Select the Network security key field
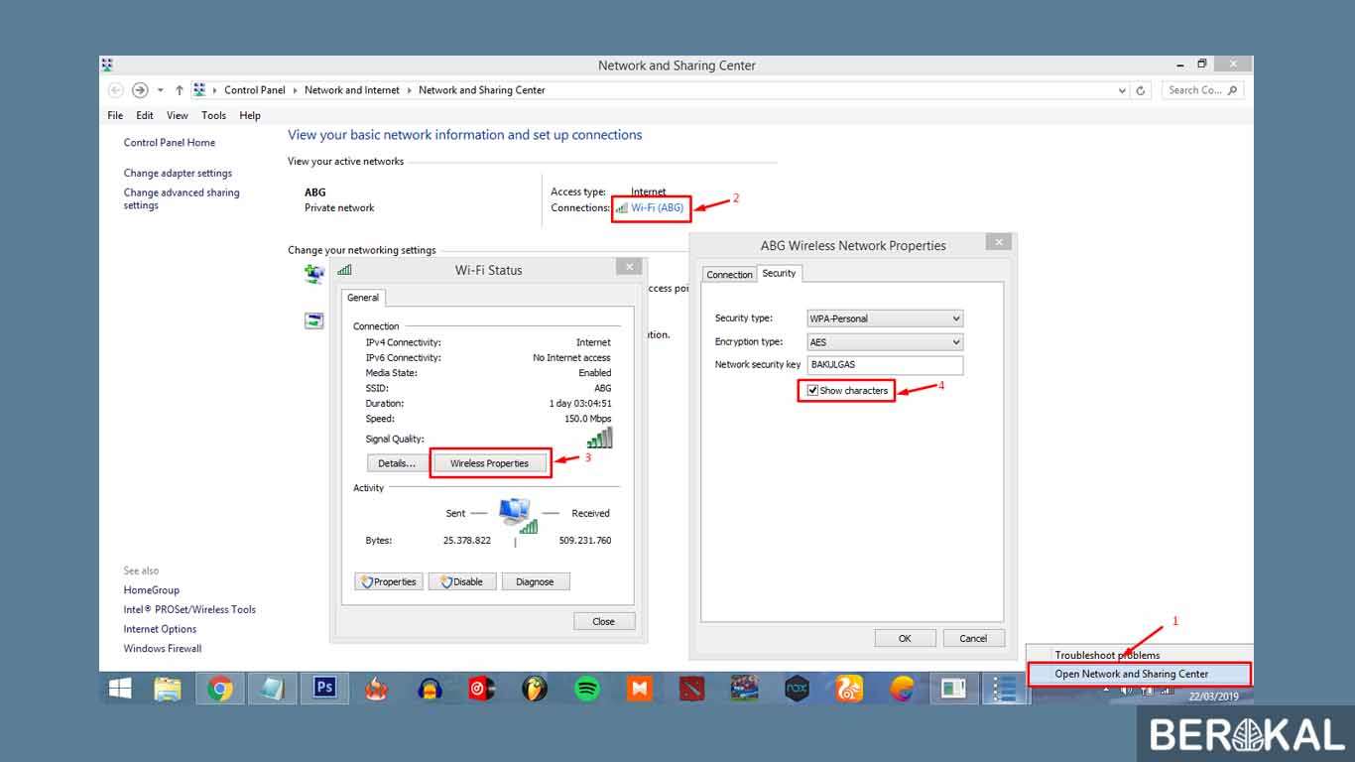 click(x=883, y=365)
